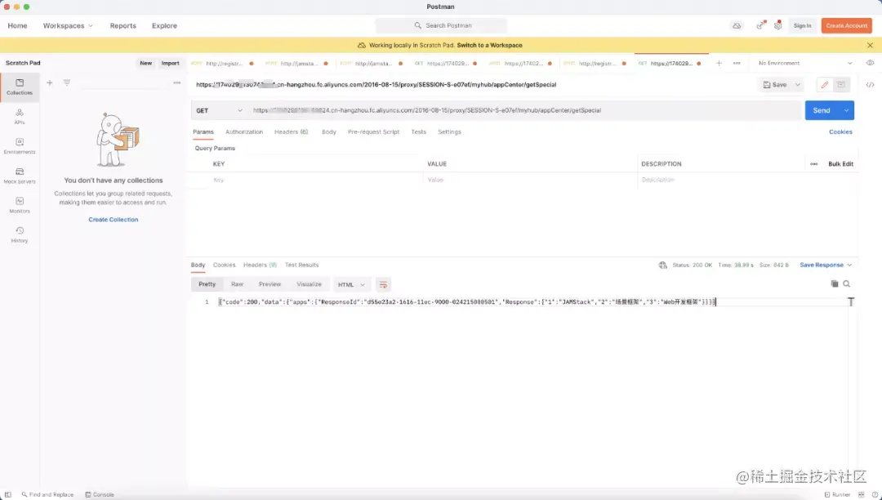The height and width of the screenshot is (500, 882).
Task: Open the HTML response format dropdown
Action: pyautogui.click(x=351, y=284)
